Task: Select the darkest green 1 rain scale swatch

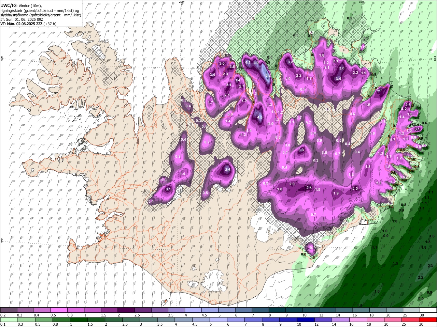Action: click(79, 320)
